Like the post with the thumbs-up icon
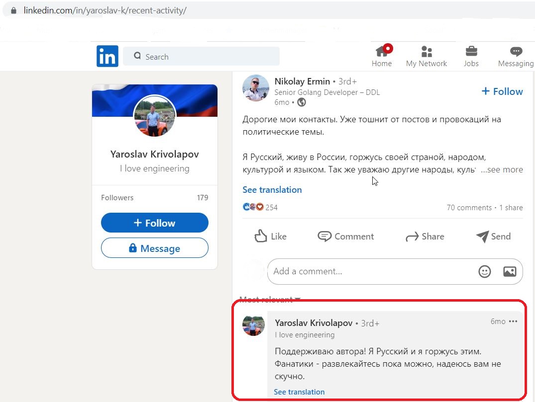The height and width of the screenshot is (402, 535). [x=271, y=236]
